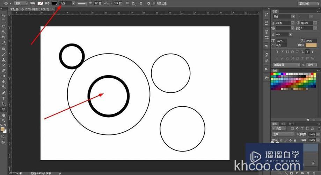Open the 基本功能 workspace dropdown

[x=308, y=3]
